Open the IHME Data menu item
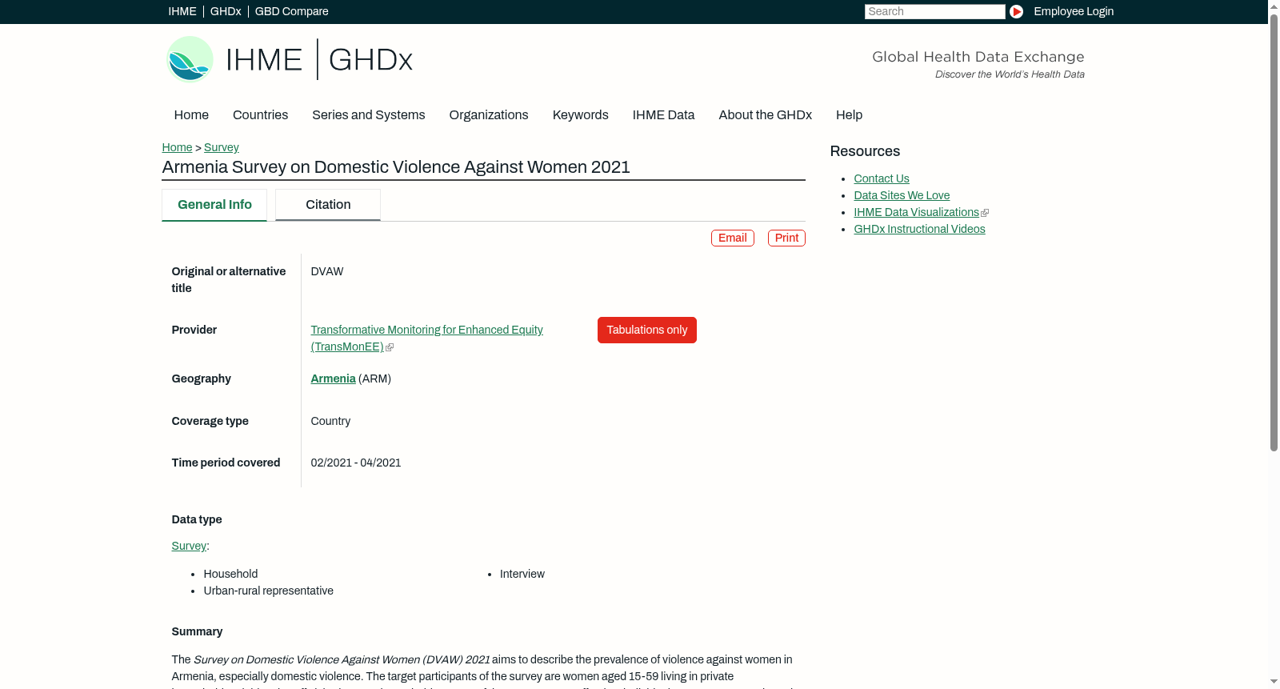This screenshot has width=1280, height=689. [663, 115]
